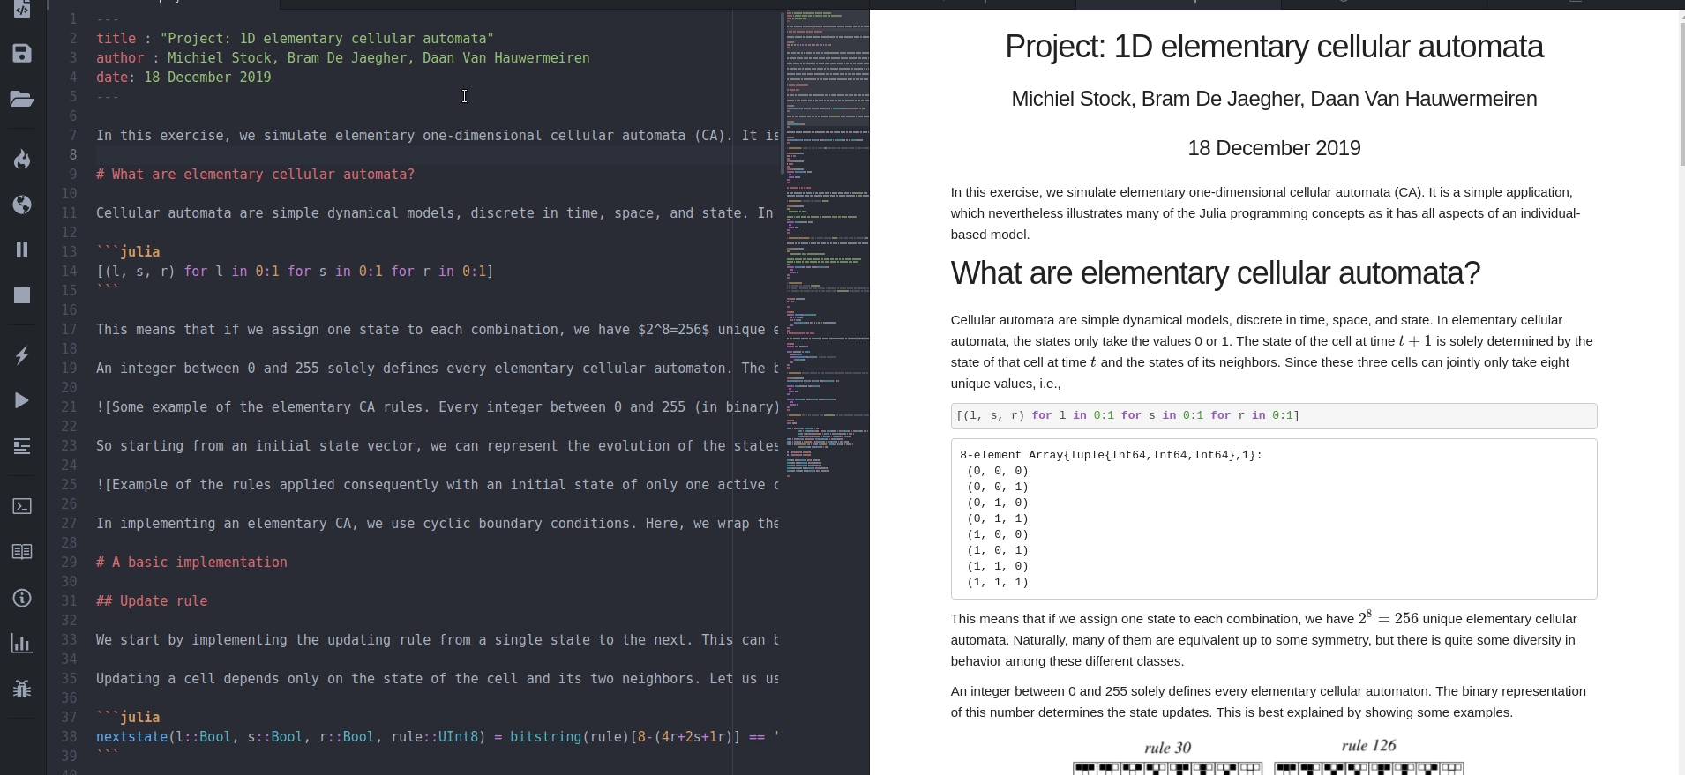Click the 'rule 126' figure label
Image resolution: width=1685 pixels, height=775 pixels.
click(1368, 746)
